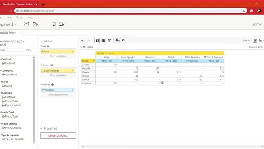Click the Aceite column header

pyautogui.click(x=106, y=57)
